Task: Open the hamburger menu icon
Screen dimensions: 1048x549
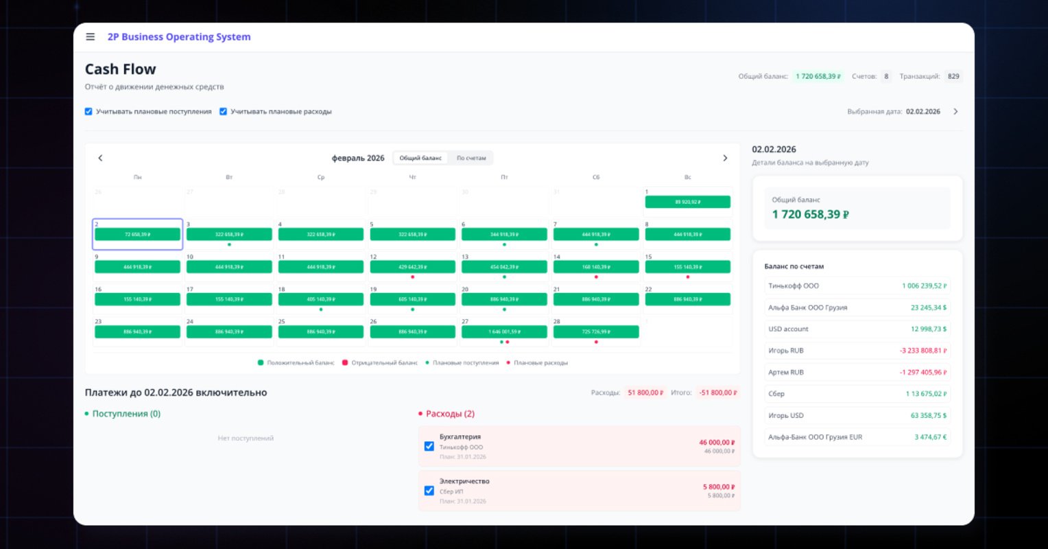Action: click(90, 37)
